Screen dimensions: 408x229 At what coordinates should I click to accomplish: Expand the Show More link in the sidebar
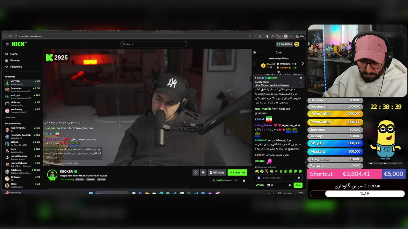(x=10, y=117)
